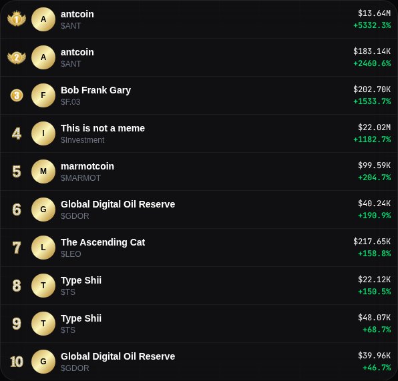Click the rank number 8 badge
The width and height of the screenshot is (398, 381).
coord(17,286)
